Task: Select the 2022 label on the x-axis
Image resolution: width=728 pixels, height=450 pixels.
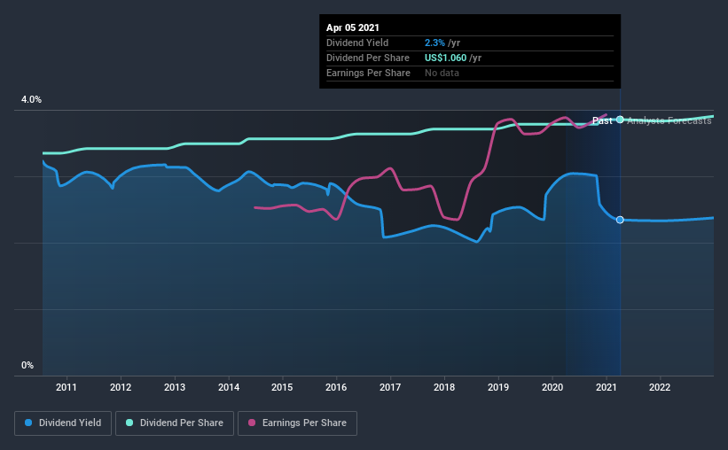Action: pyautogui.click(x=660, y=387)
